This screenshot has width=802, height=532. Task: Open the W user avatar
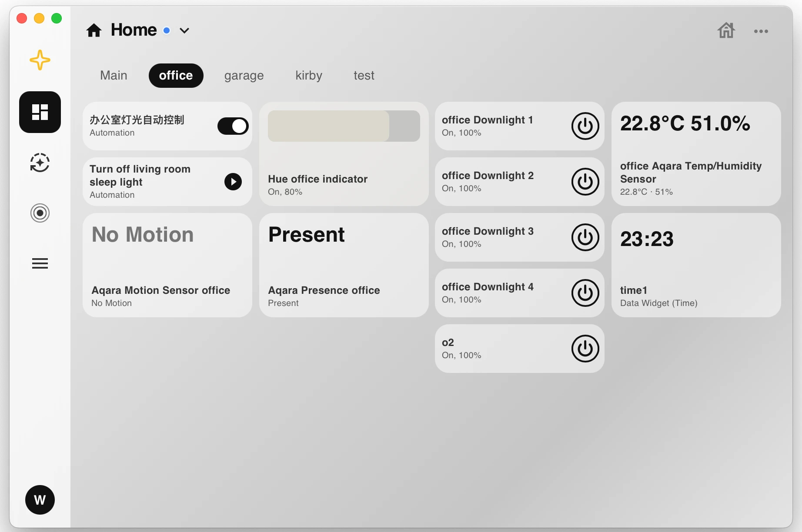[x=40, y=500]
